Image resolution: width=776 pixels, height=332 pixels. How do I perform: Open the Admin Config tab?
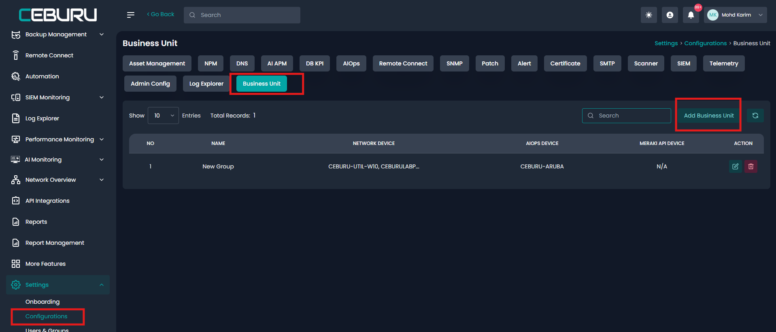coord(150,84)
